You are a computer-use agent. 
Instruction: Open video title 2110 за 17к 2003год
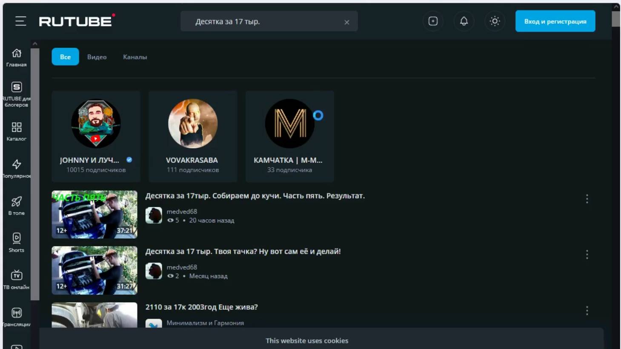(201, 307)
